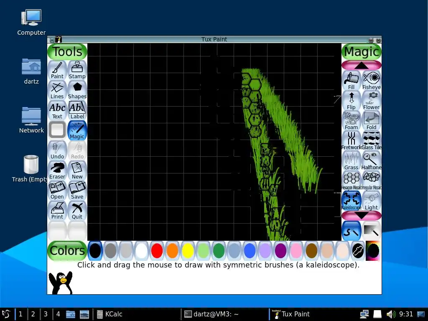Choose the Grass magic effect
Viewport: 428px width, 321px height.
351,161
